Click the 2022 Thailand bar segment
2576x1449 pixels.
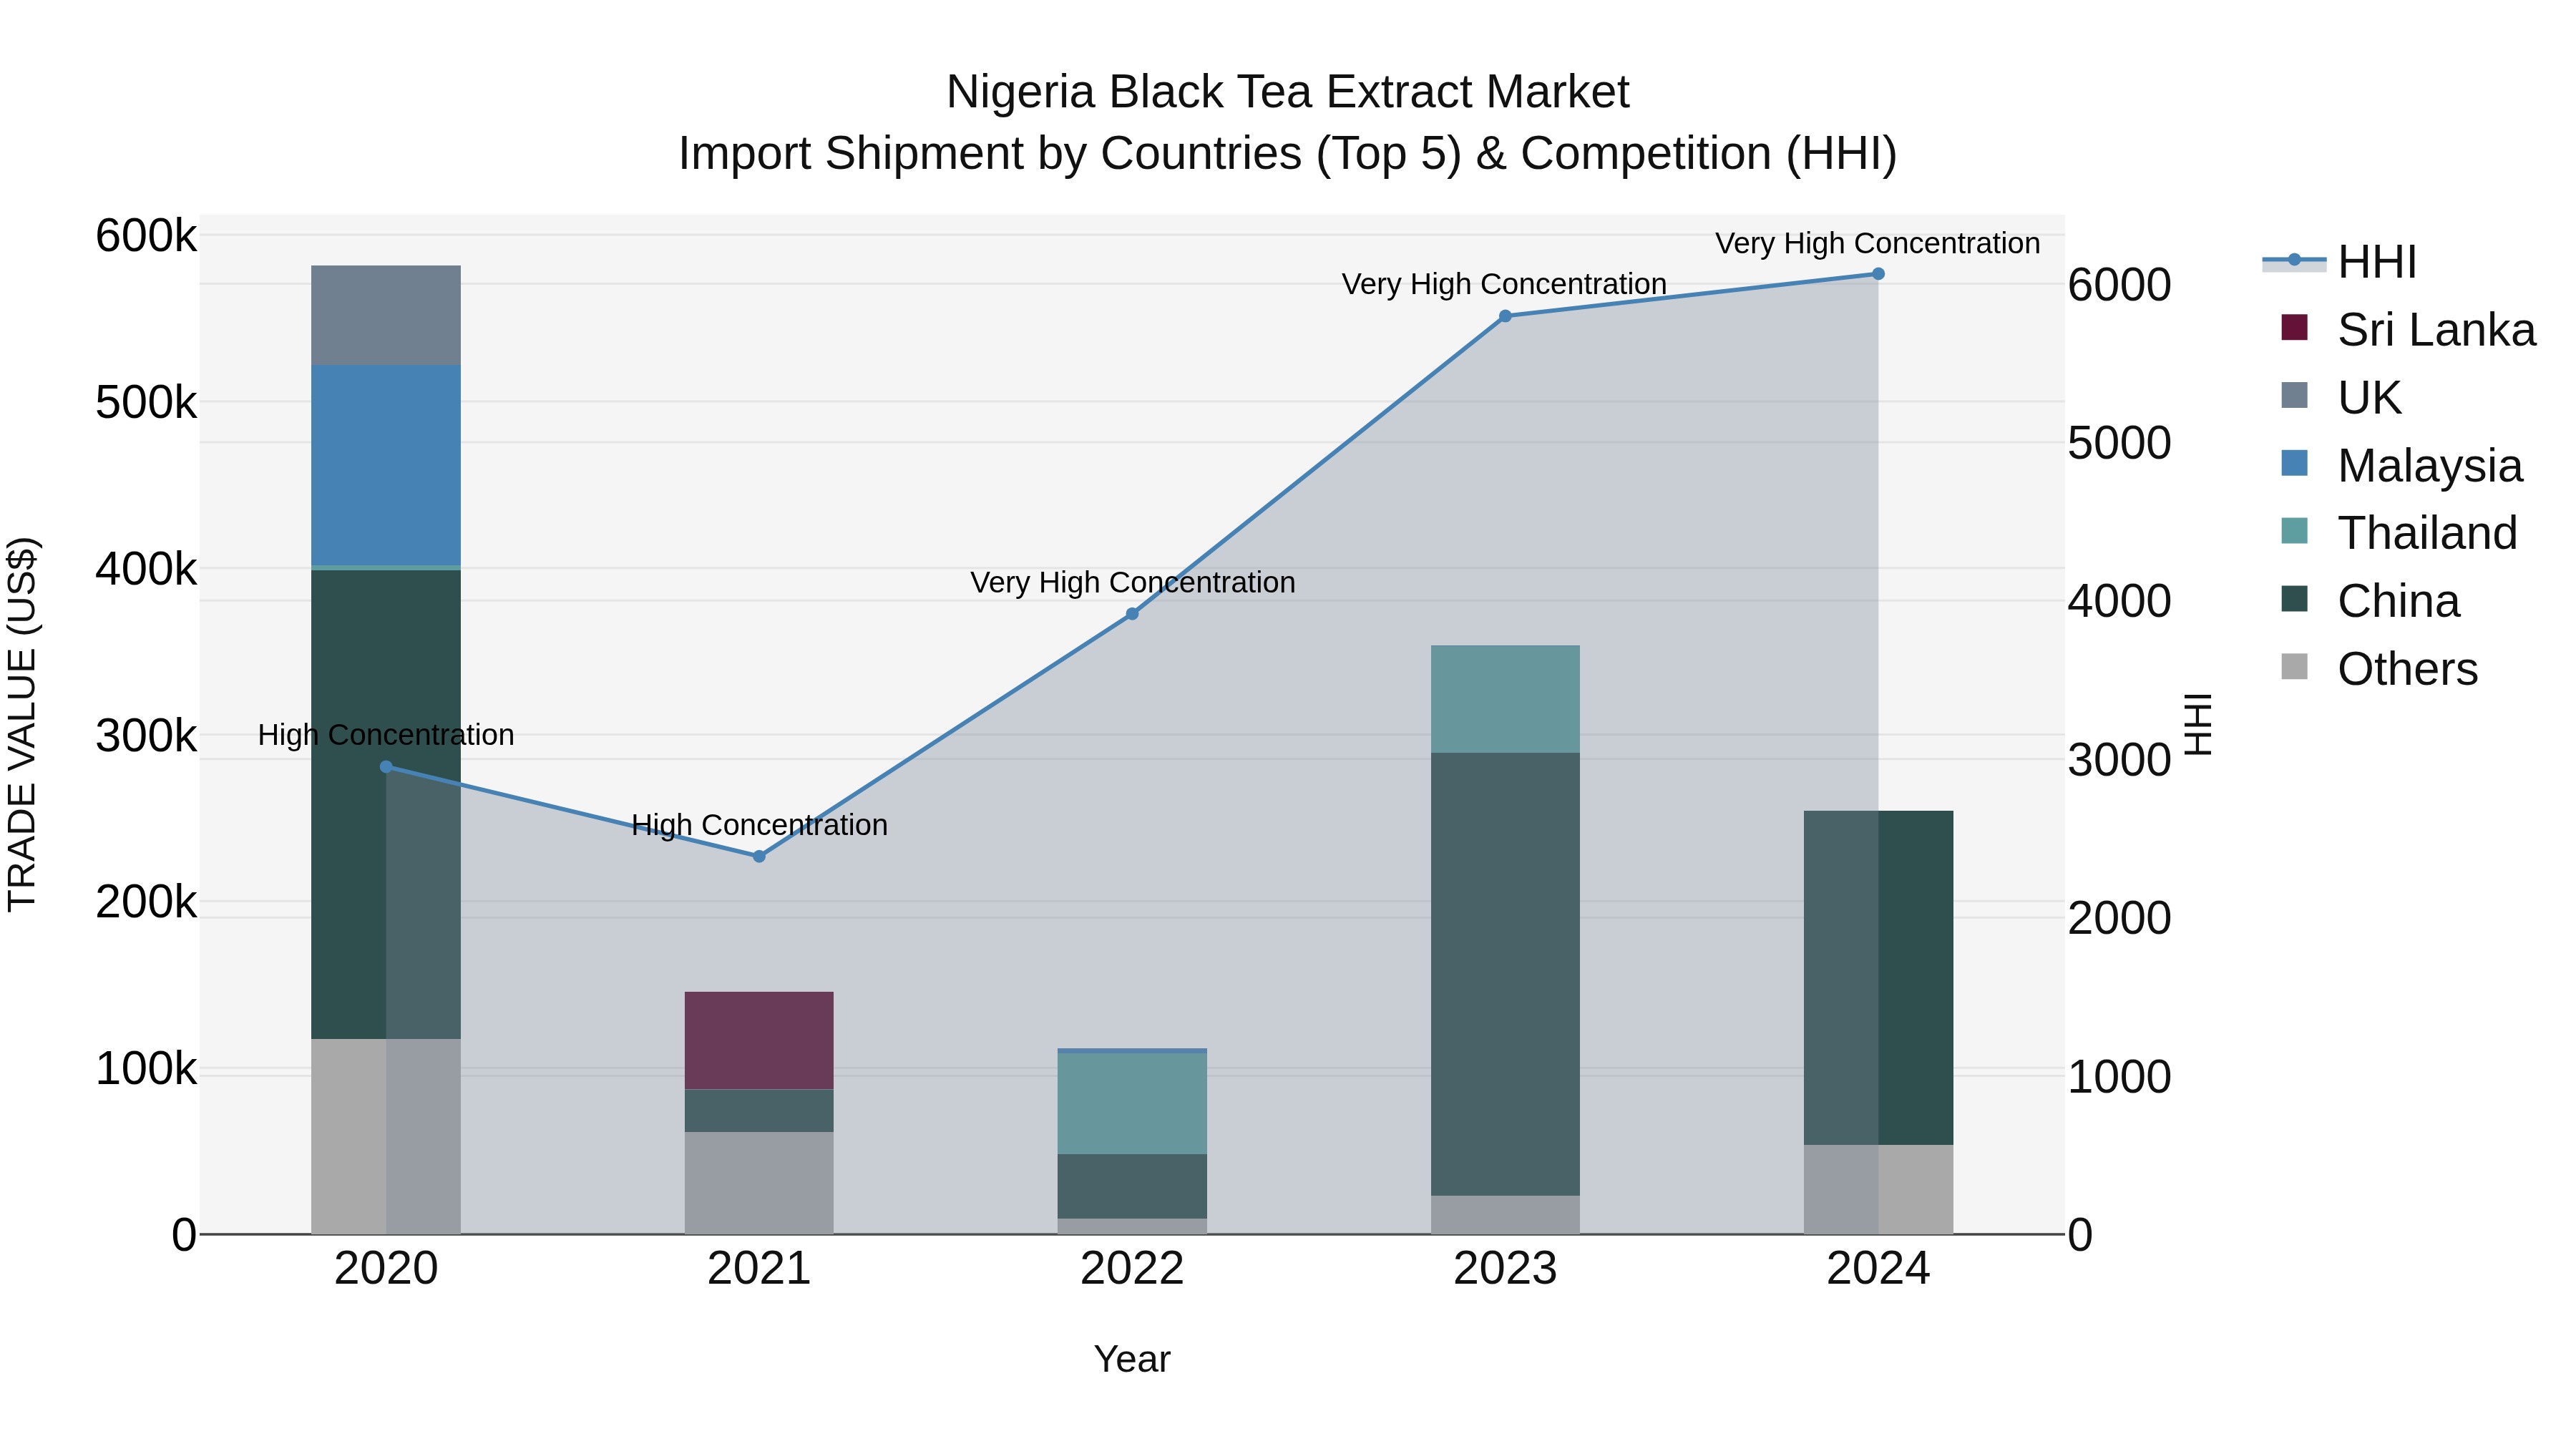pyautogui.click(x=1132, y=1103)
